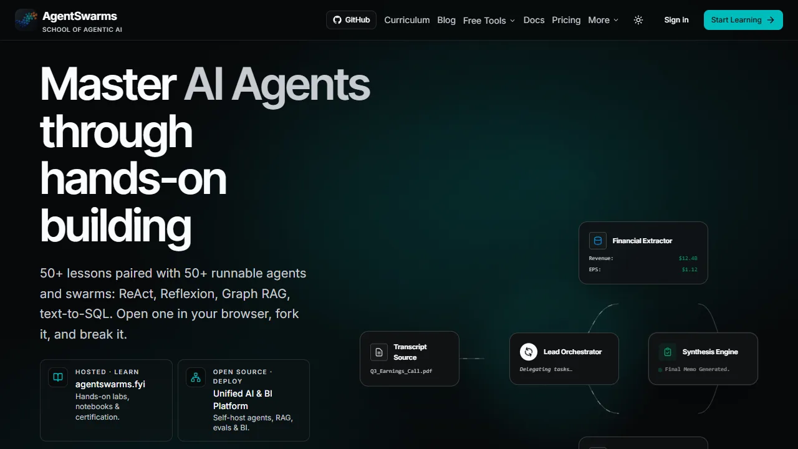Open the Docs page
This screenshot has width=798, height=449.
click(x=534, y=20)
